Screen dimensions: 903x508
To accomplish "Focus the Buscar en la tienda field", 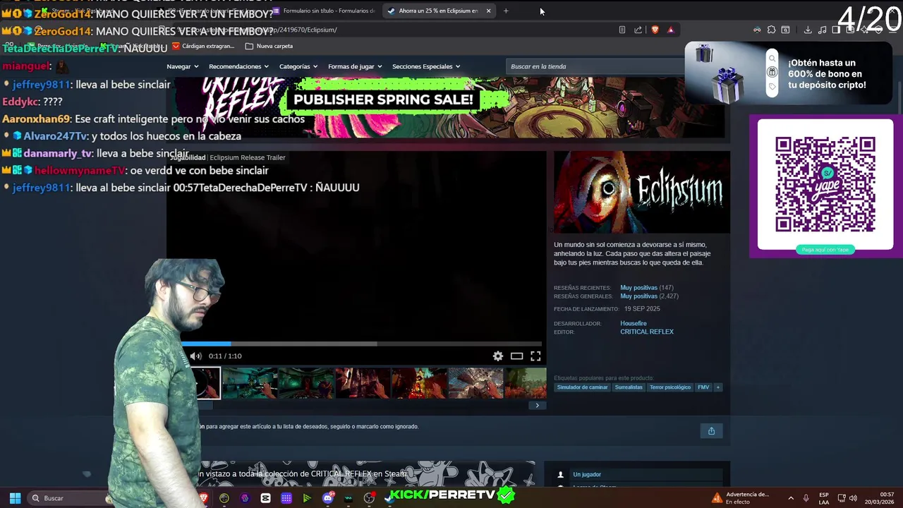I will 596,66.
